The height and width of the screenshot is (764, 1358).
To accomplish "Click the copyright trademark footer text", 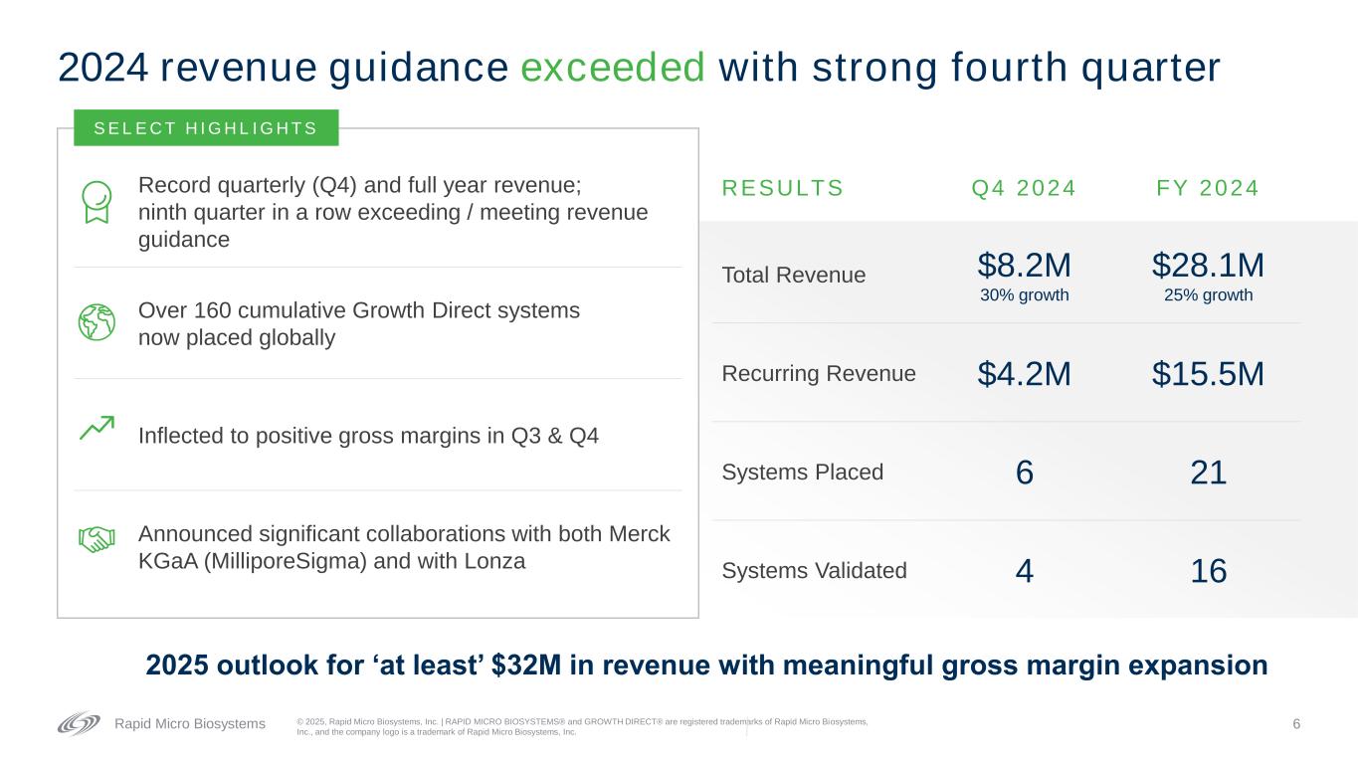I will point(582,726).
